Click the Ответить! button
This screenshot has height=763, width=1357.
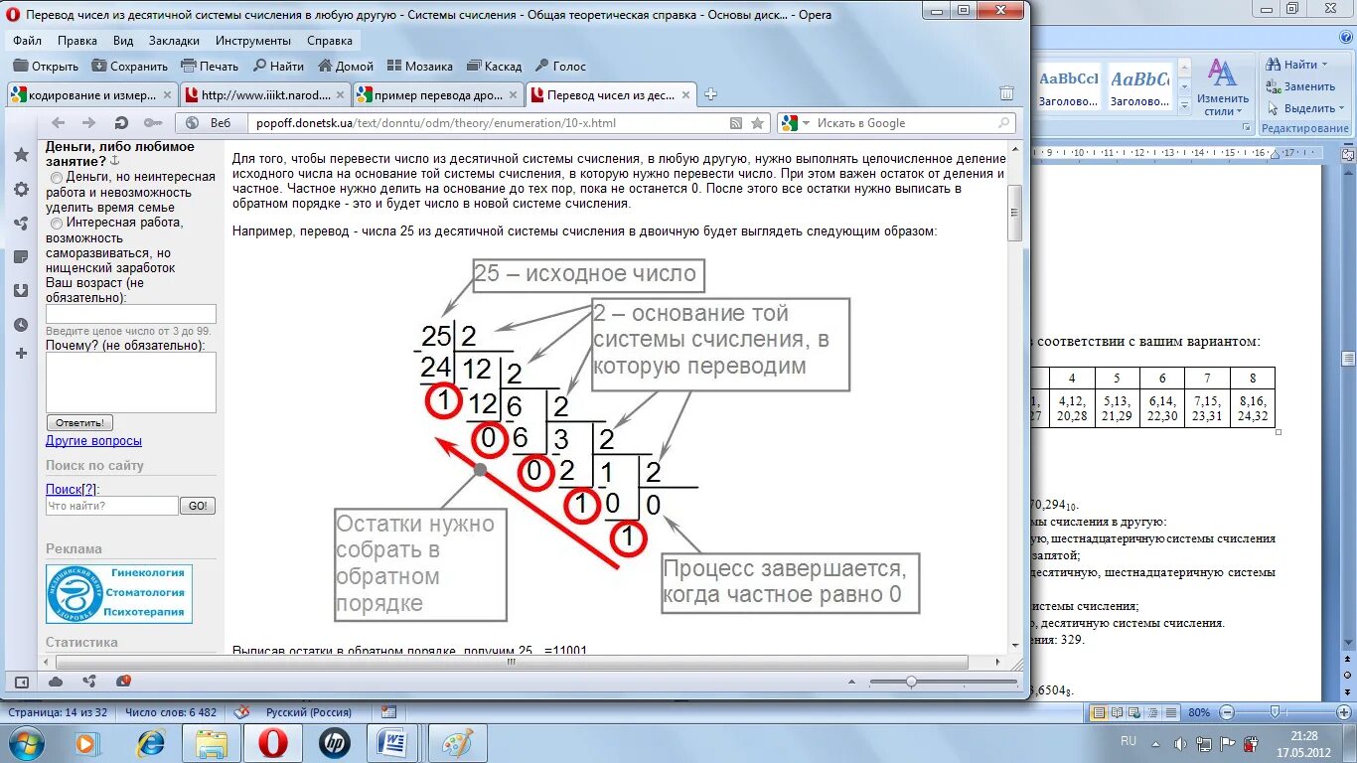[x=80, y=422]
